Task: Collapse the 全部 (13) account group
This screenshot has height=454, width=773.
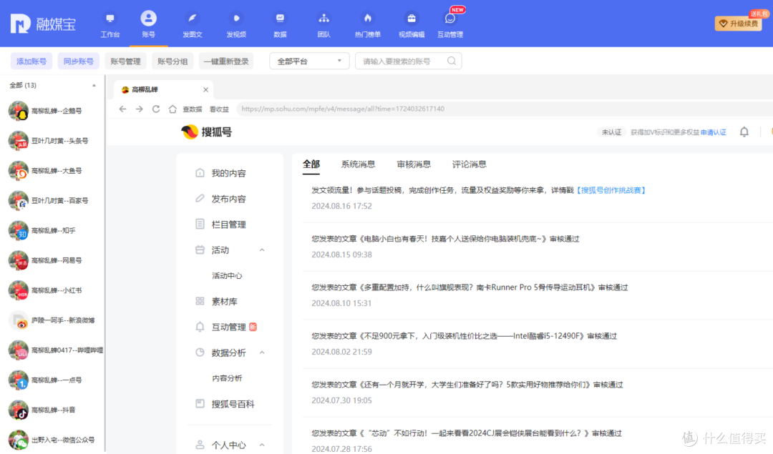Action: click(94, 85)
